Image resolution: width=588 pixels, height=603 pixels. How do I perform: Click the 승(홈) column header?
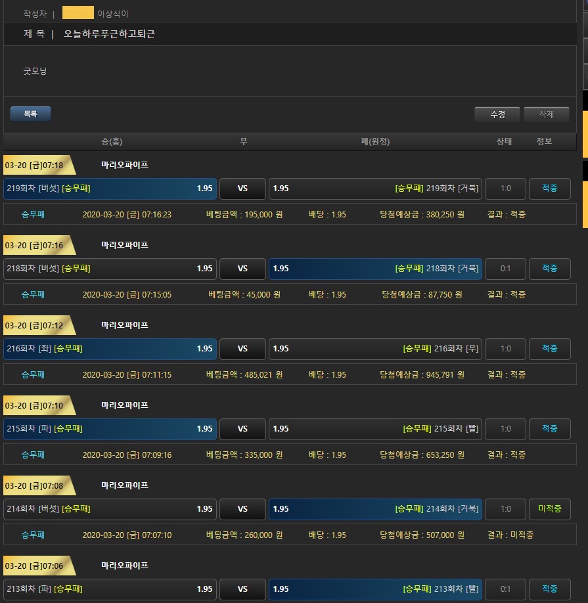pos(111,142)
